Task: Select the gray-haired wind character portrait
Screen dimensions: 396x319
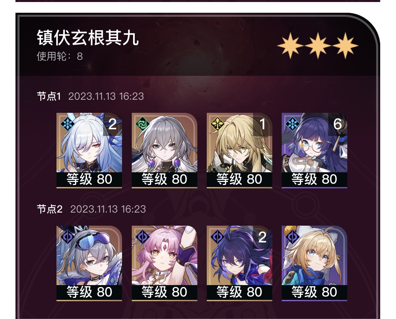Action: pos(164,150)
